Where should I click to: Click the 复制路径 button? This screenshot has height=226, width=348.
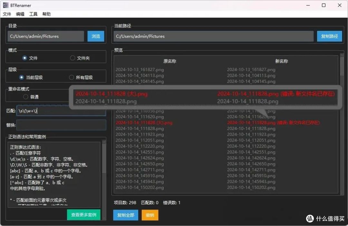329,36
